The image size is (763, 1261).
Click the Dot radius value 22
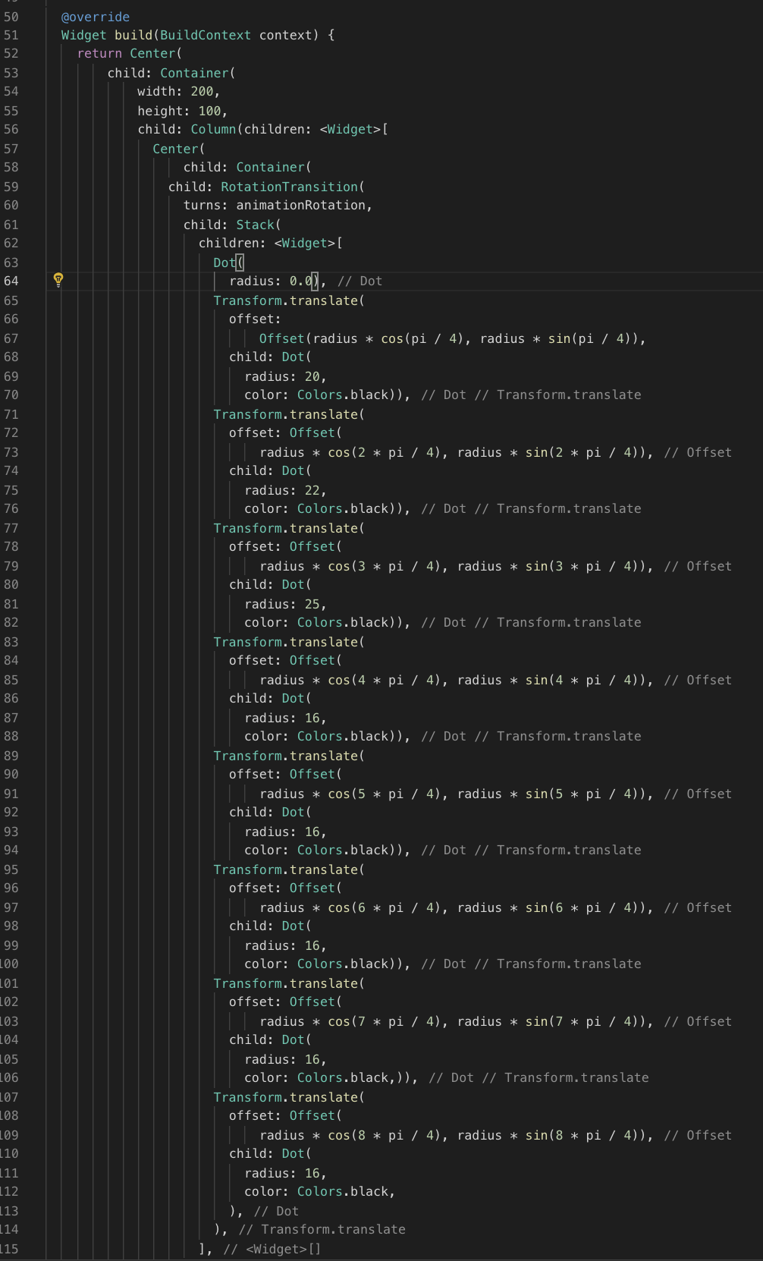(312, 490)
